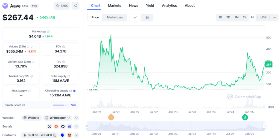This screenshot has height=139, width=280.
Task: Click Total supply info icon
Action: click(69, 76)
